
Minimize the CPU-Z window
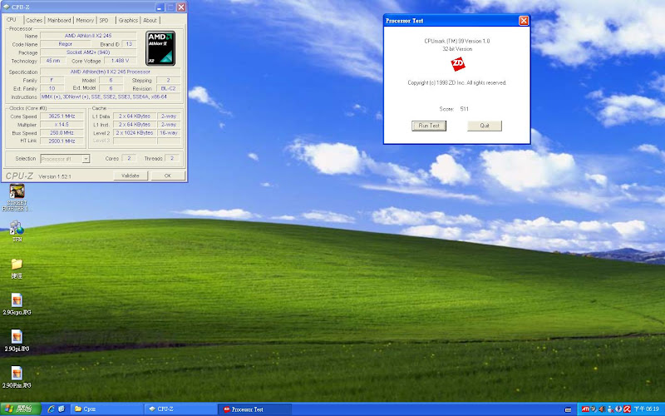point(160,7)
